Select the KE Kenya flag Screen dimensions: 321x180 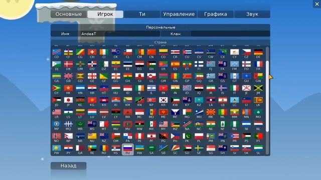point(80,100)
